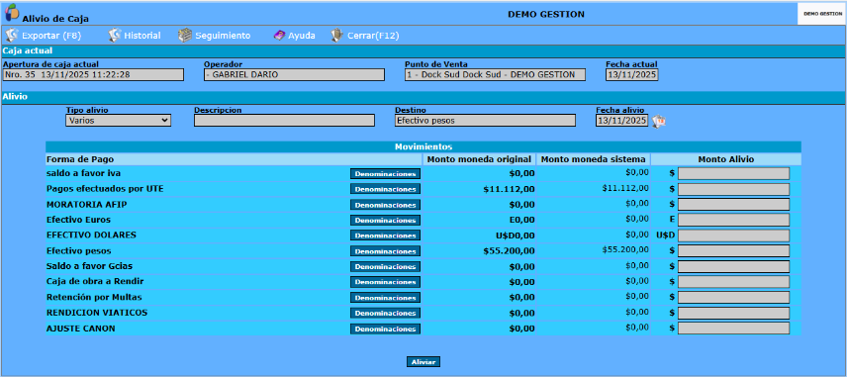The height and width of the screenshot is (377, 847).
Task: Click Monto Alivio field for EFECTIVO DOLARES
Action: [733, 236]
